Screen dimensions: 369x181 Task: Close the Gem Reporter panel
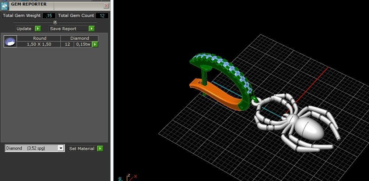[x=106, y=6]
